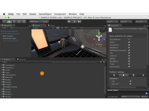Uncheck the WebGL checkbox

129,59
